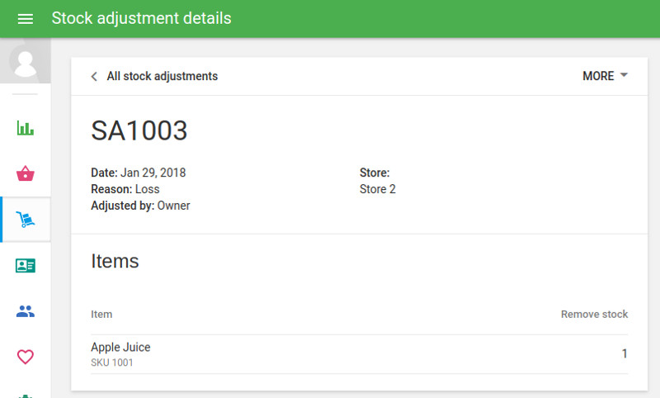Click the Reason: Loss text
The image size is (660, 398).
click(x=125, y=189)
